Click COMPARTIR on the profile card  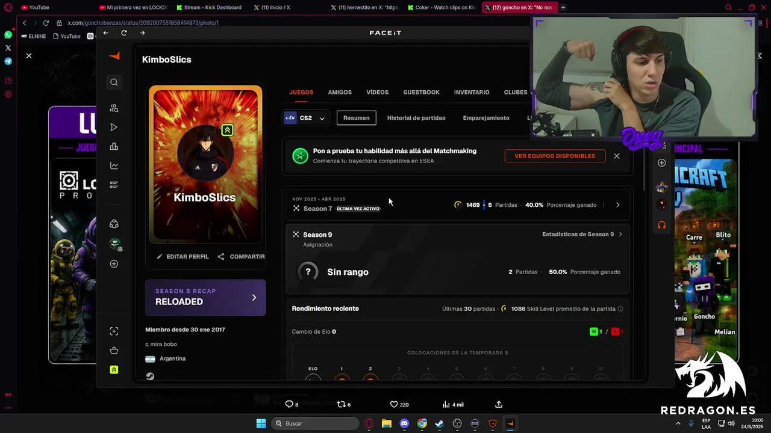[241, 257]
